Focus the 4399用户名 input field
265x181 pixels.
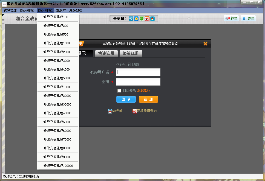point(138,72)
